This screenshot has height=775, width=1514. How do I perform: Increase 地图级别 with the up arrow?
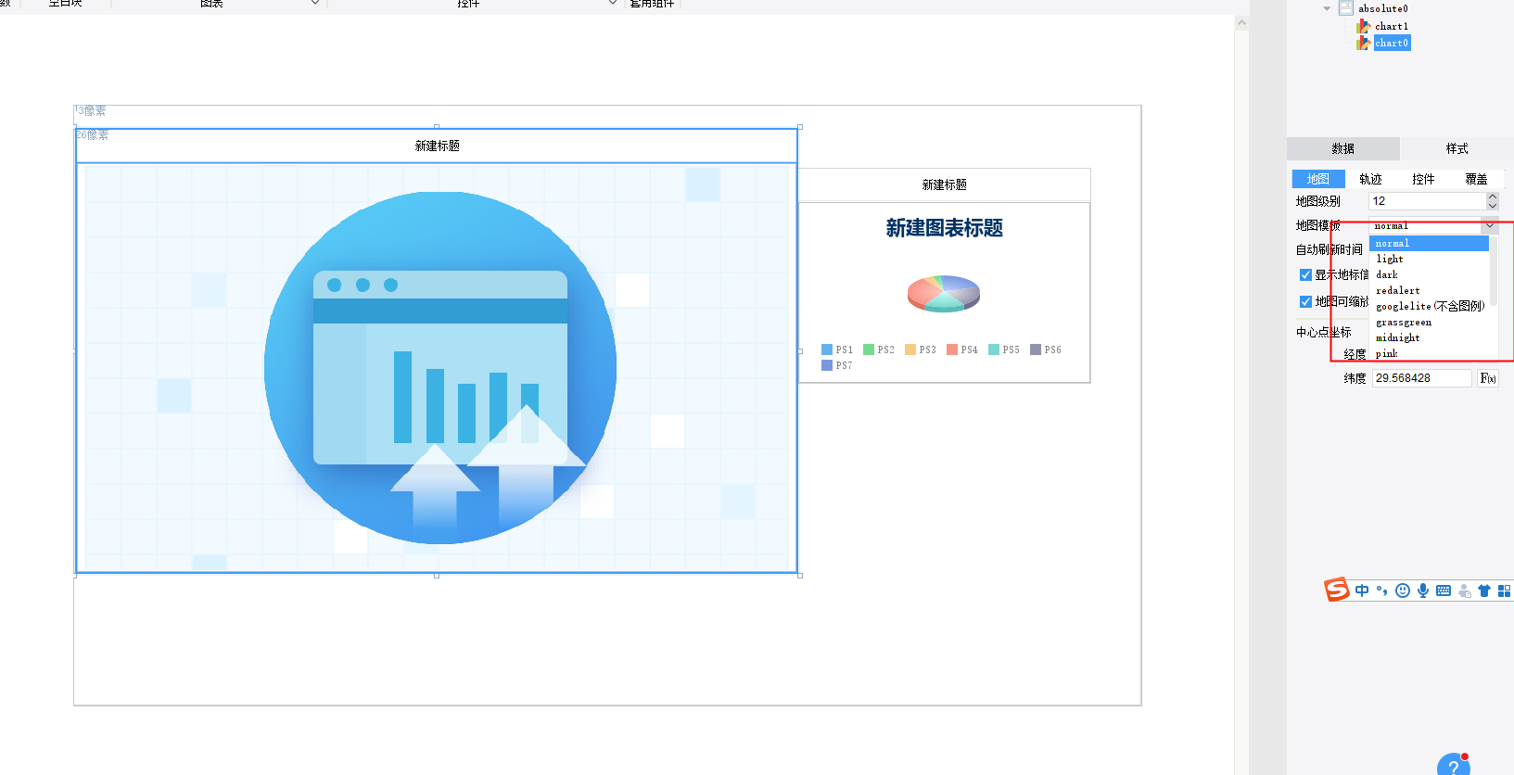1492,197
